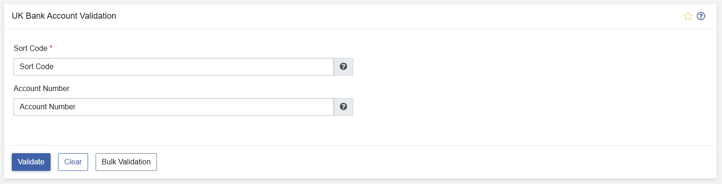The image size is (722, 184).
Task: Click the red required asterisk beside Sort Code
Action: pyautogui.click(x=51, y=48)
